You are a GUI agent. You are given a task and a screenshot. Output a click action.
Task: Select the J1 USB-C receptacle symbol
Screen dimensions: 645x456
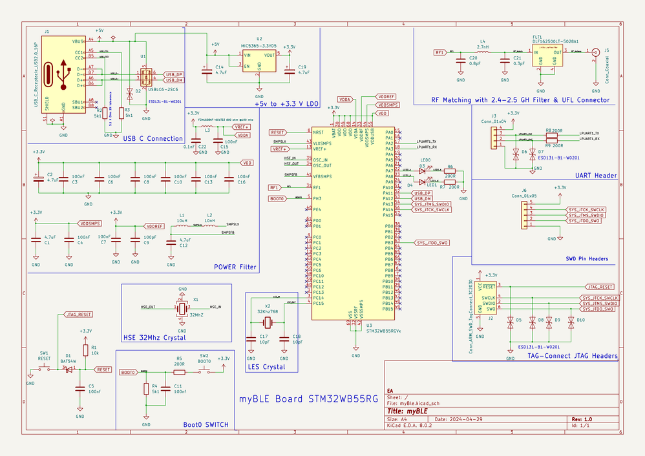point(63,74)
